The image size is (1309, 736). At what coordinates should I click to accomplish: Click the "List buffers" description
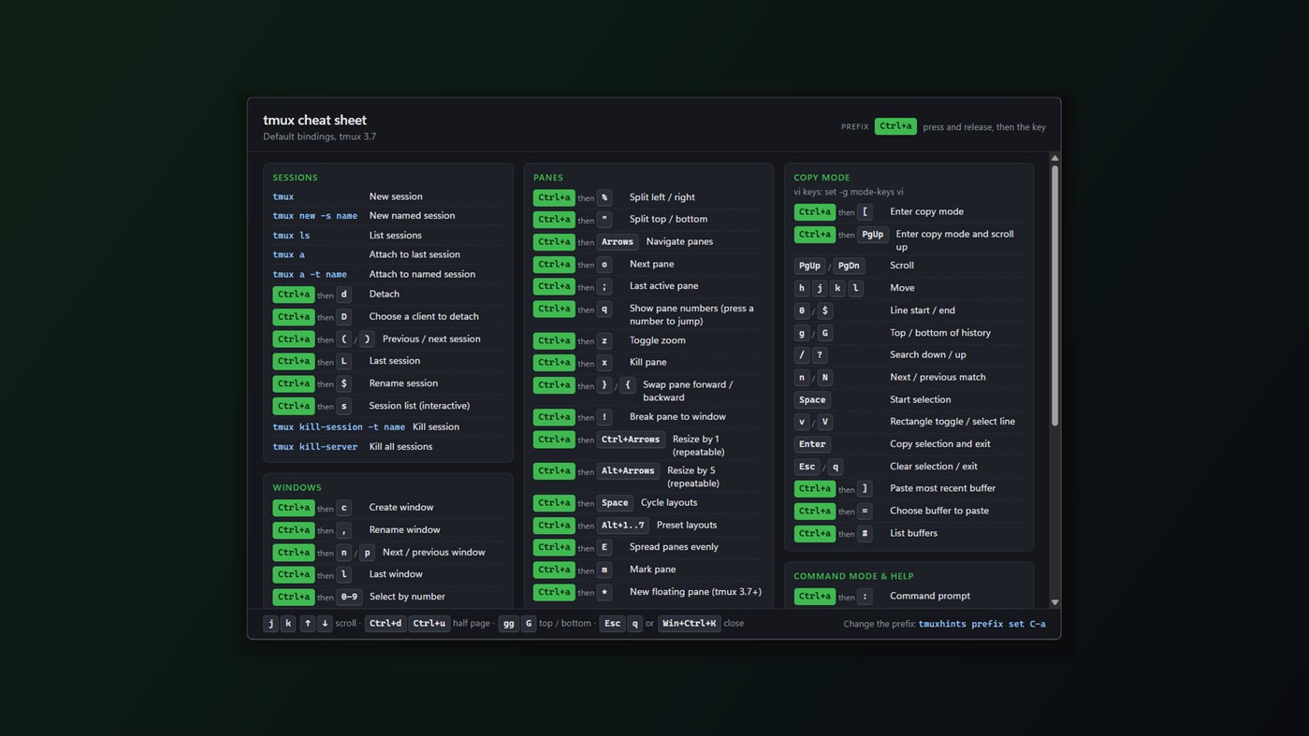tap(913, 533)
